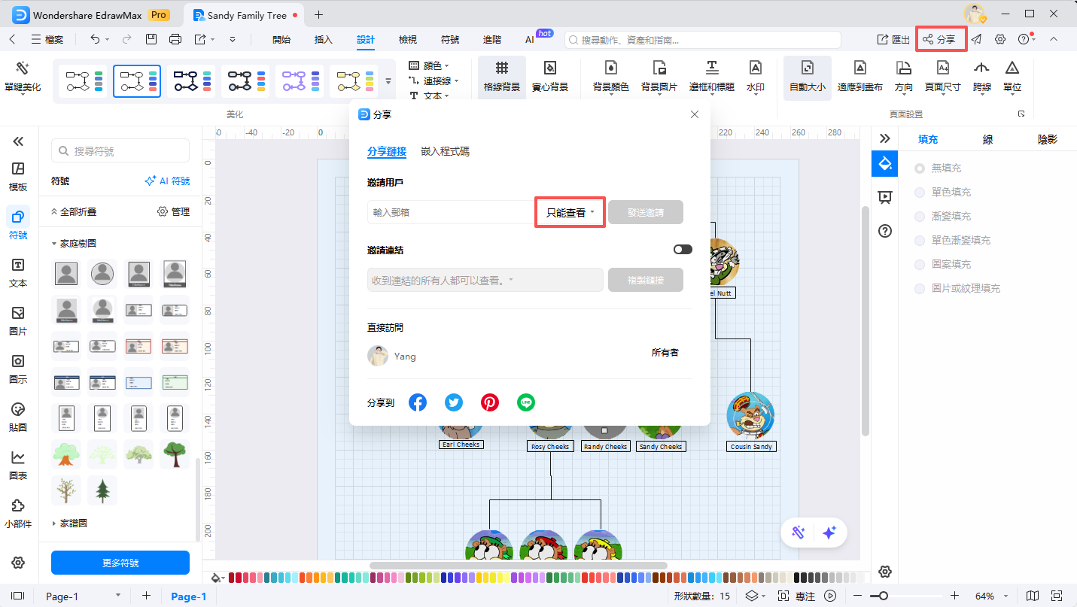This screenshot has width=1077, height=607.
Task: Switch to the 插入 ribbon tab
Action: coord(323,39)
